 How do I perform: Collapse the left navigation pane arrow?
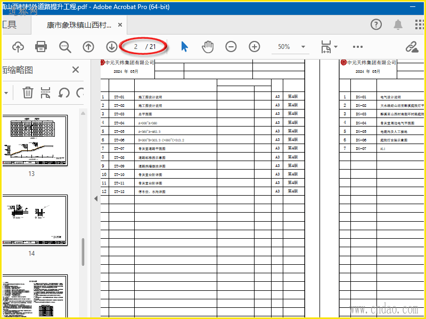coord(96,198)
